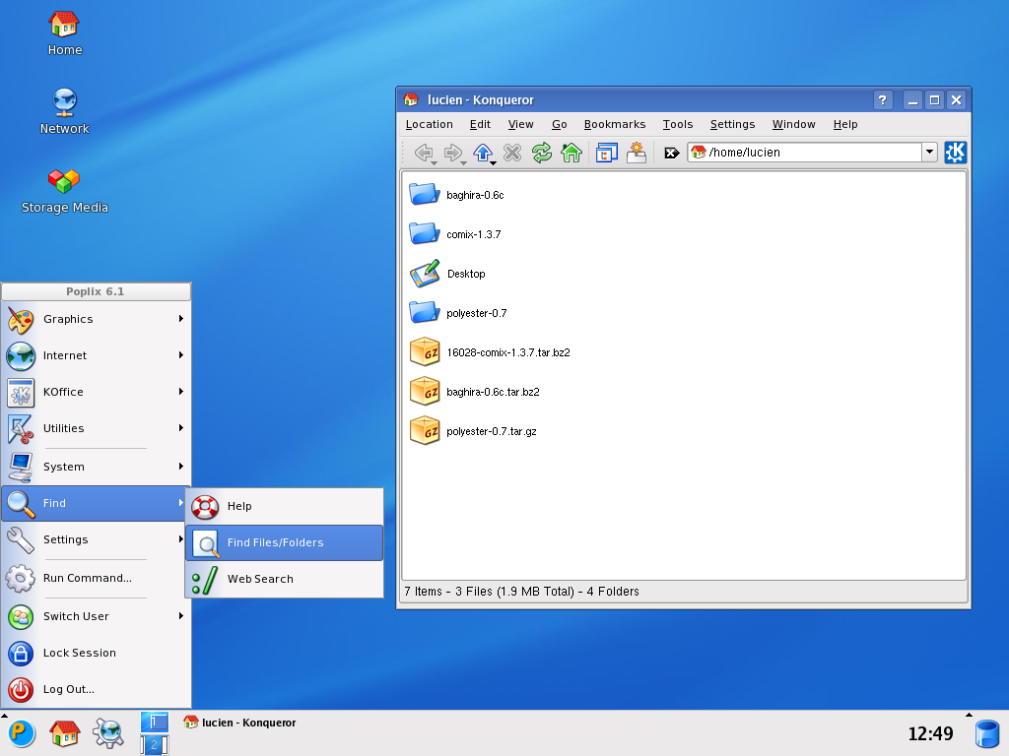Click the Back arrow in Konqueror toolbar
This screenshot has height=756, width=1009.
pos(423,153)
